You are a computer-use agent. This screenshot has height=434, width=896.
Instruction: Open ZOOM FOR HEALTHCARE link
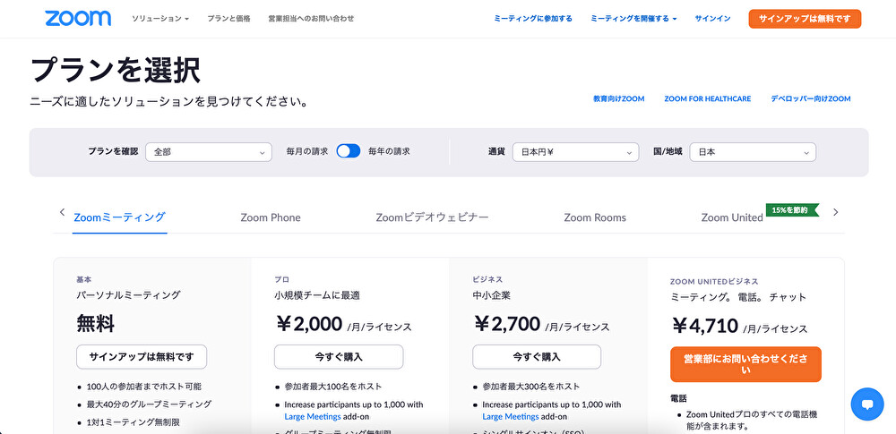708,98
